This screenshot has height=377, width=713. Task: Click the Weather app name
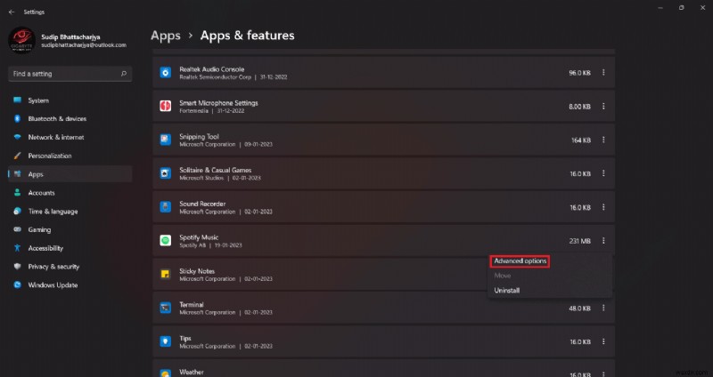(x=192, y=372)
